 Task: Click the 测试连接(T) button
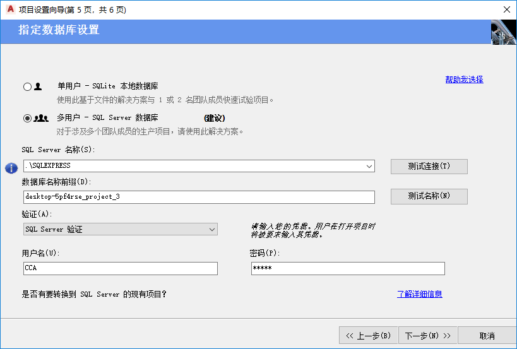(429, 167)
